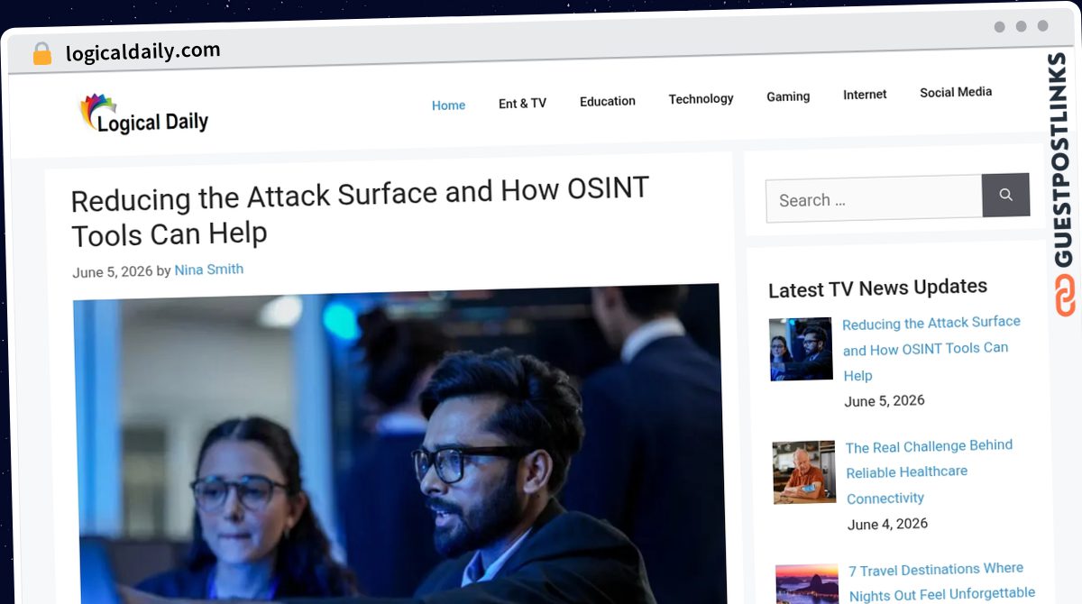This screenshot has height=604, width=1082.
Task: Click the healthcare connectivity article thumbnail
Action: click(x=804, y=471)
